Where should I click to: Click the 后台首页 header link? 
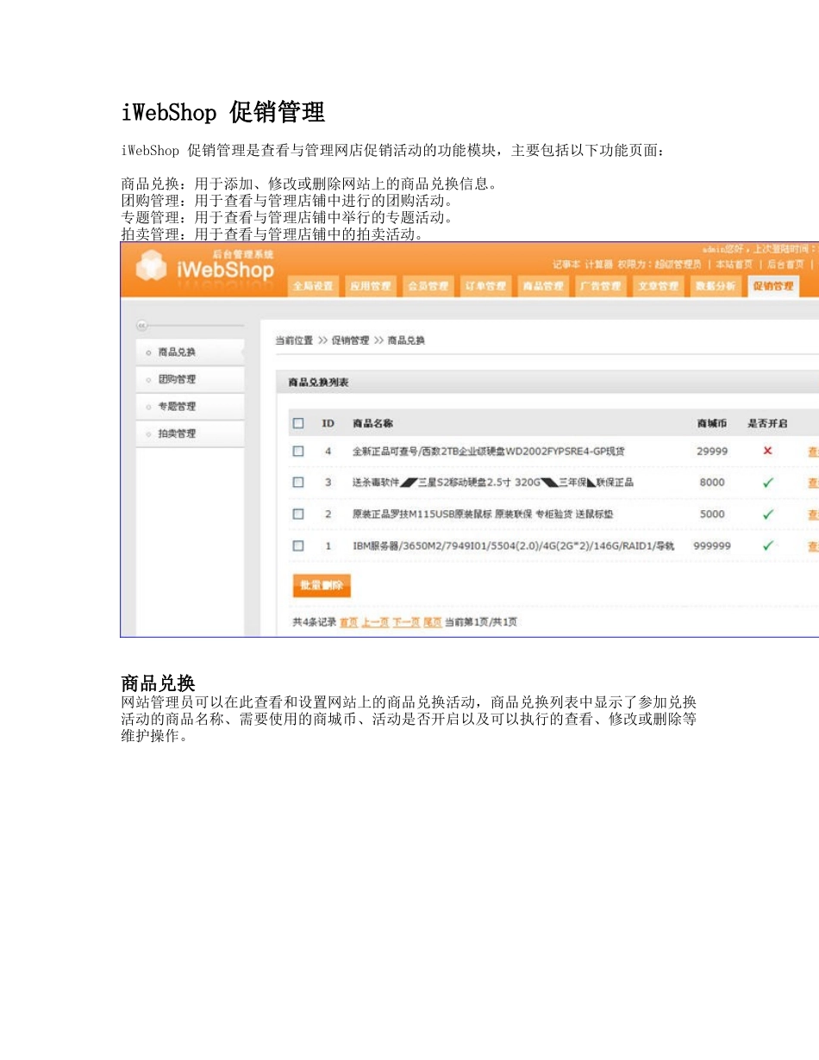click(x=785, y=265)
